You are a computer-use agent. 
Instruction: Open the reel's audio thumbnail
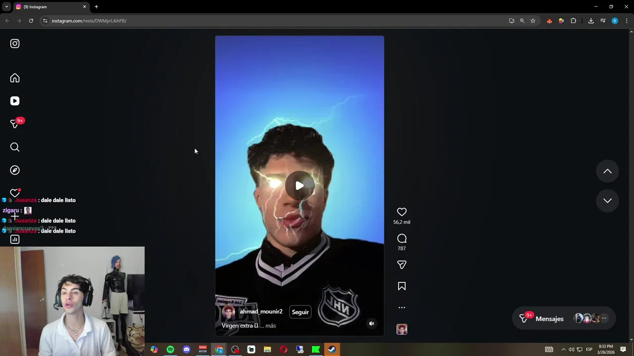click(402, 329)
